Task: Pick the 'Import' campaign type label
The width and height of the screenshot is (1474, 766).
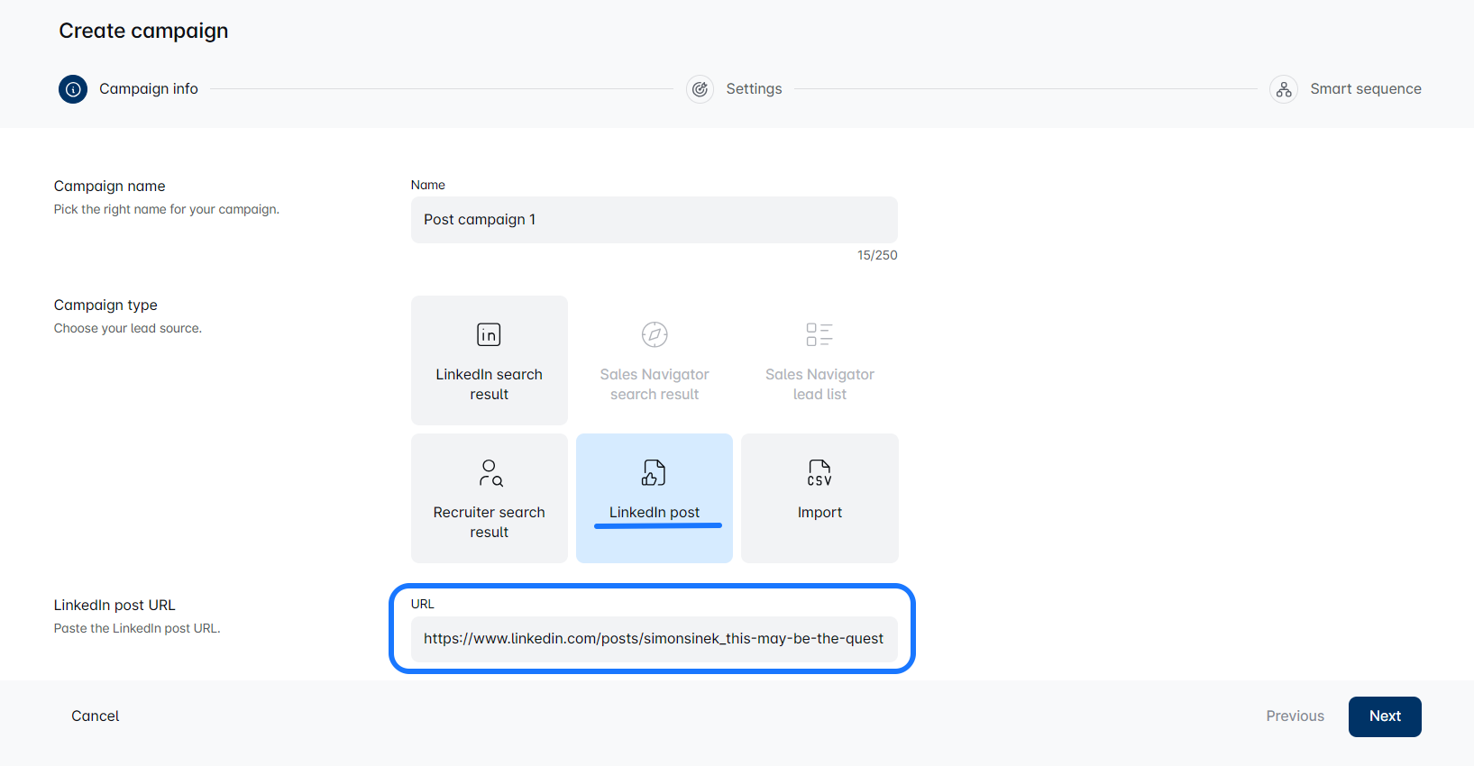Action: point(819,513)
